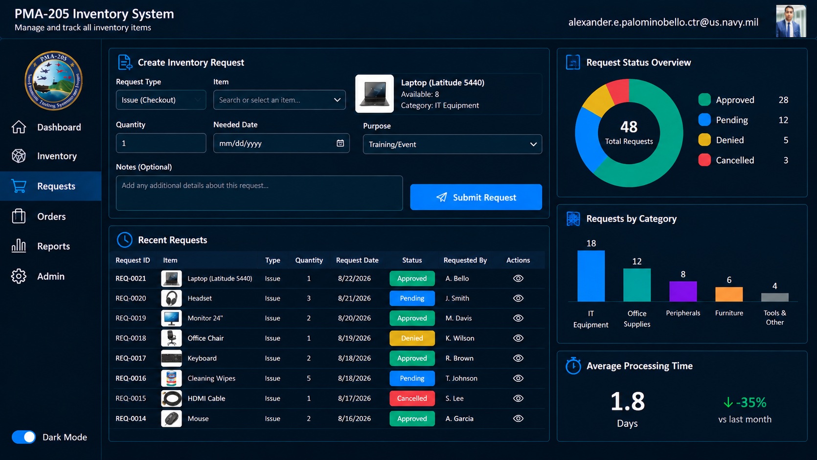Open the Purpose dropdown showing Training/Event
Screen dimensions: 817x460
pyautogui.click(x=452, y=144)
